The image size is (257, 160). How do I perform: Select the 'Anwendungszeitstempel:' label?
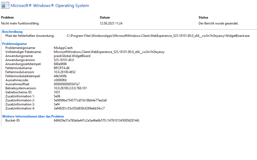[x=23, y=64]
